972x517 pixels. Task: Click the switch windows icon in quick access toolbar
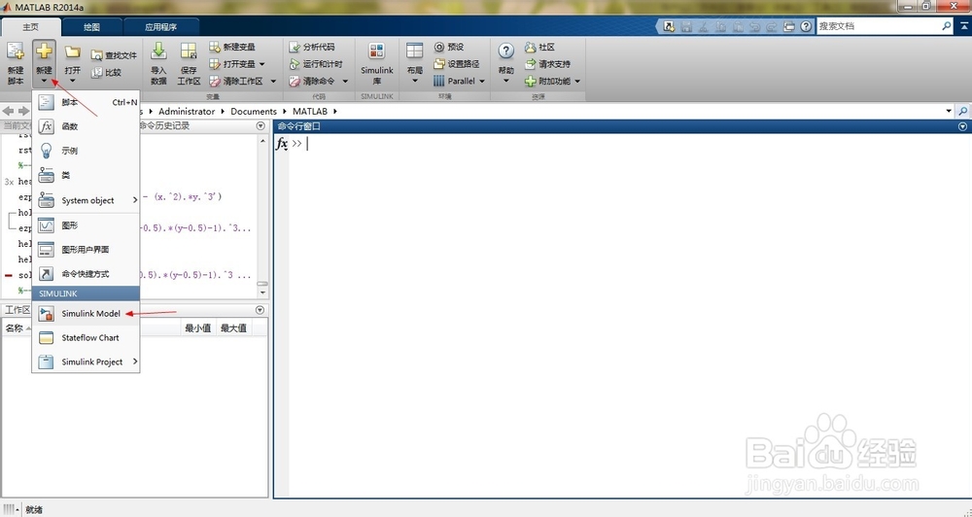click(788, 26)
